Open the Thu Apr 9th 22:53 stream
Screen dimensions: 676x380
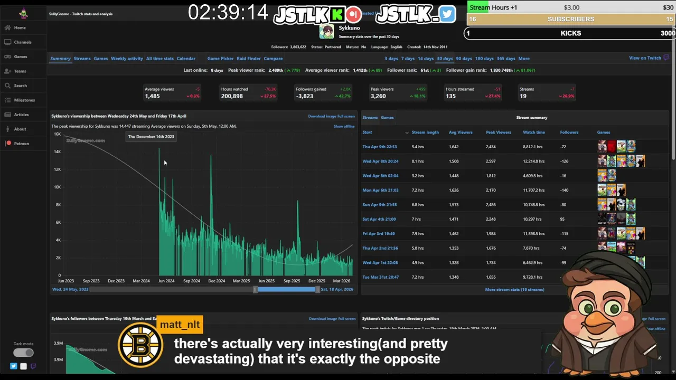[380, 147]
